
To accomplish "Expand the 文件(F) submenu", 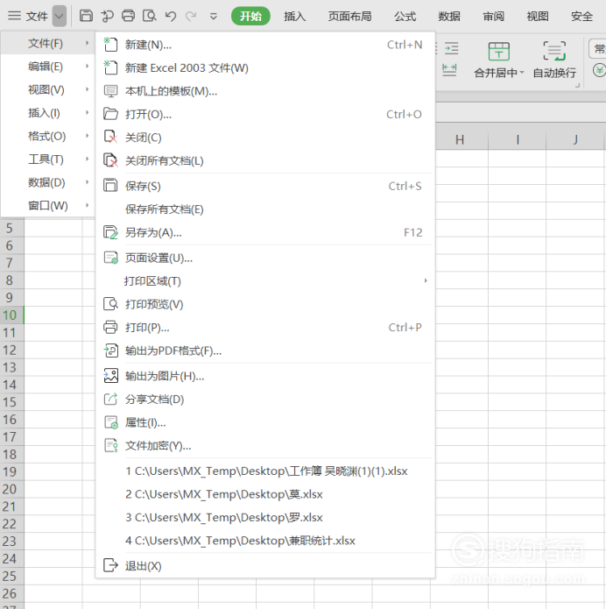I will click(48, 43).
